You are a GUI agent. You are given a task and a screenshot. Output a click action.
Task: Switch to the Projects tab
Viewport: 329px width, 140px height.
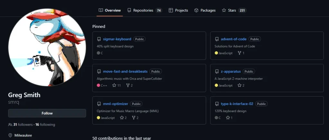click(x=178, y=10)
